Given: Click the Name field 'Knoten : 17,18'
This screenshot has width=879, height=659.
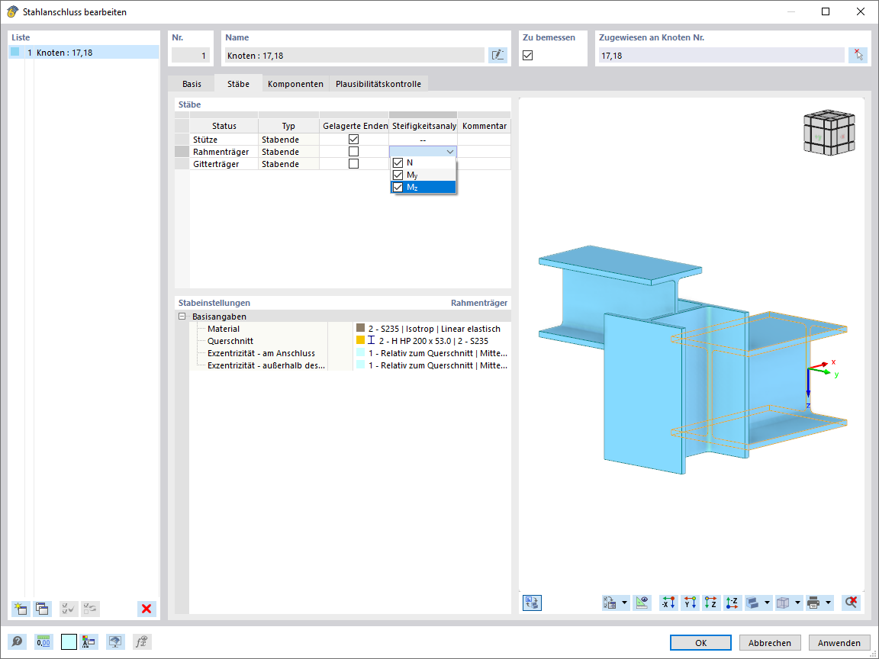Looking at the screenshot, I should [354, 55].
